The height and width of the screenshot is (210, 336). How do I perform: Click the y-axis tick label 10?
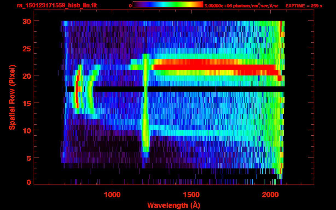click(27, 130)
